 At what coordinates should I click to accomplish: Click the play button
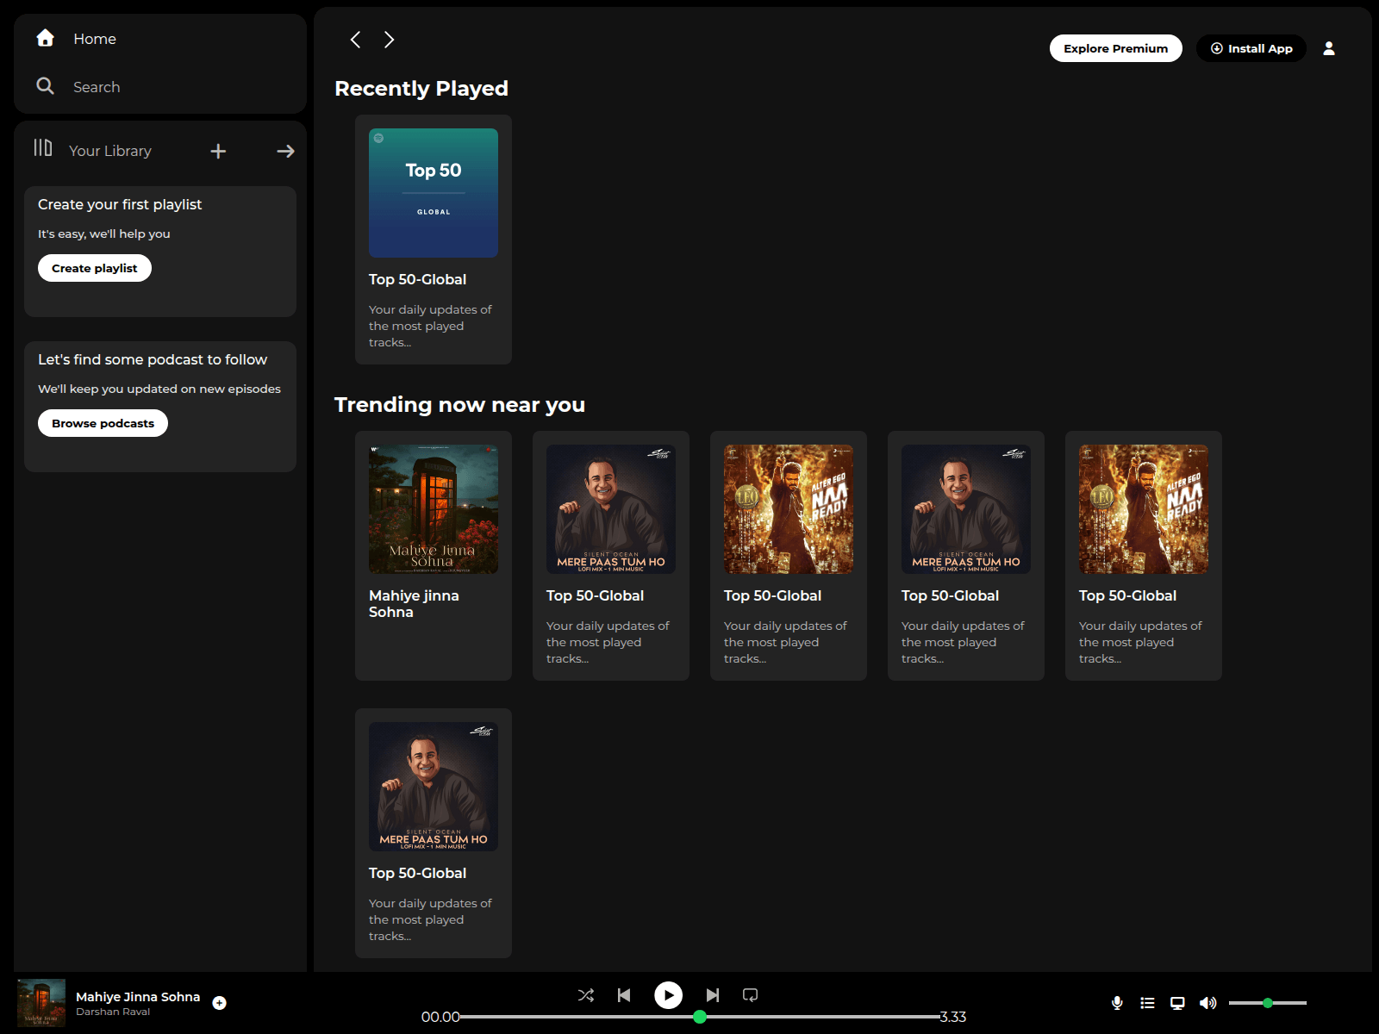(668, 995)
